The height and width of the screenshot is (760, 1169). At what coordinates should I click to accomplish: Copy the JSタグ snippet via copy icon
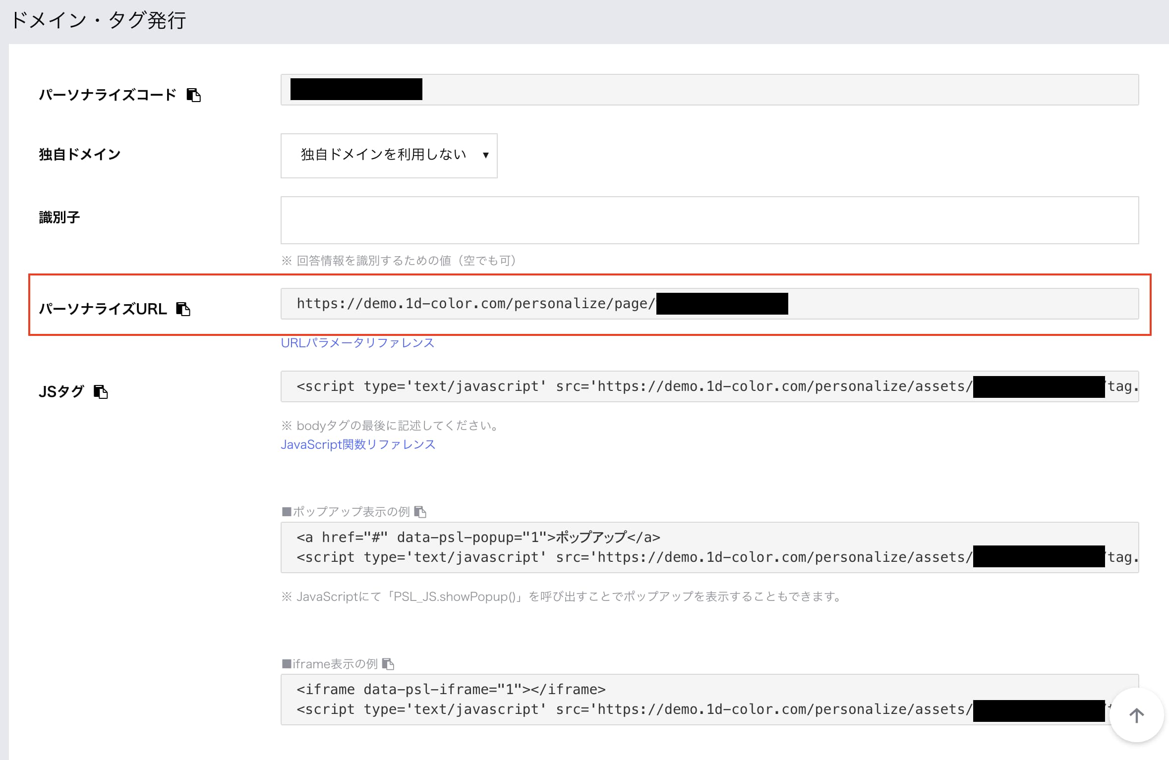[101, 391]
